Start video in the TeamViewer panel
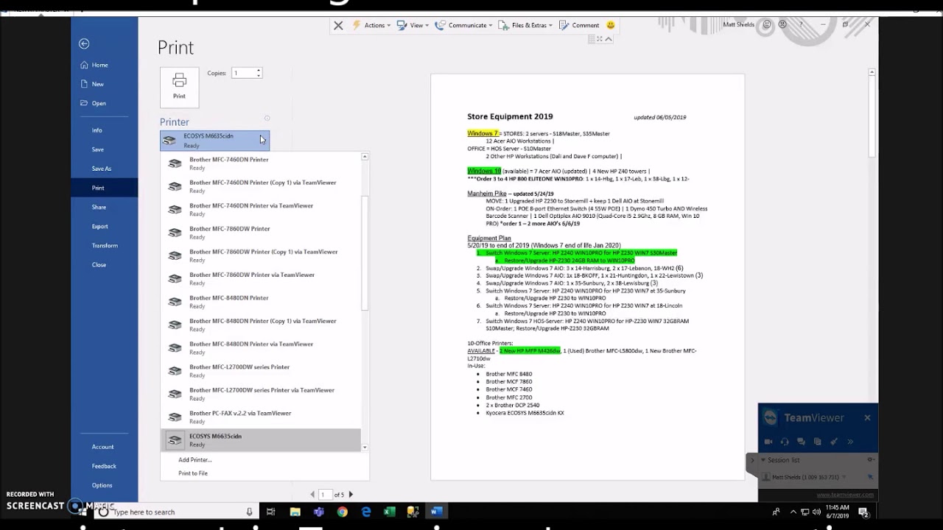The width and height of the screenshot is (943, 530). [x=768, y=442]
